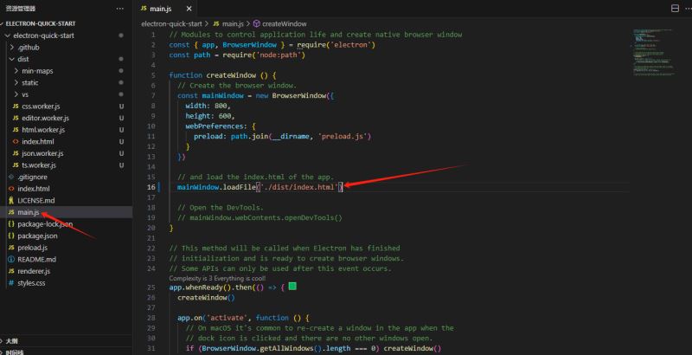Click the styles.css hash icon

(x=11, y=282)
